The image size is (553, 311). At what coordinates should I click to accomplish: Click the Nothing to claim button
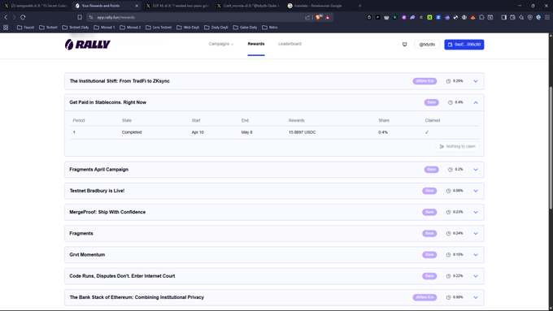point(457,146)
